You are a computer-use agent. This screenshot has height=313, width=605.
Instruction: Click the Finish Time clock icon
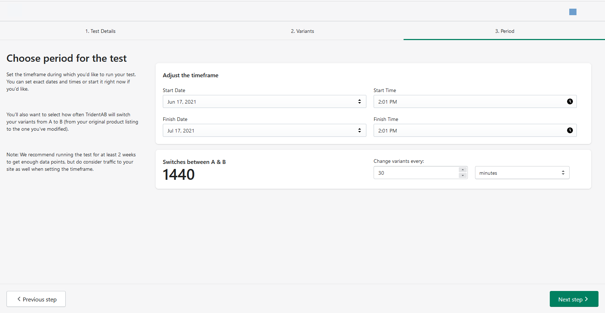(x=570, y=130)
